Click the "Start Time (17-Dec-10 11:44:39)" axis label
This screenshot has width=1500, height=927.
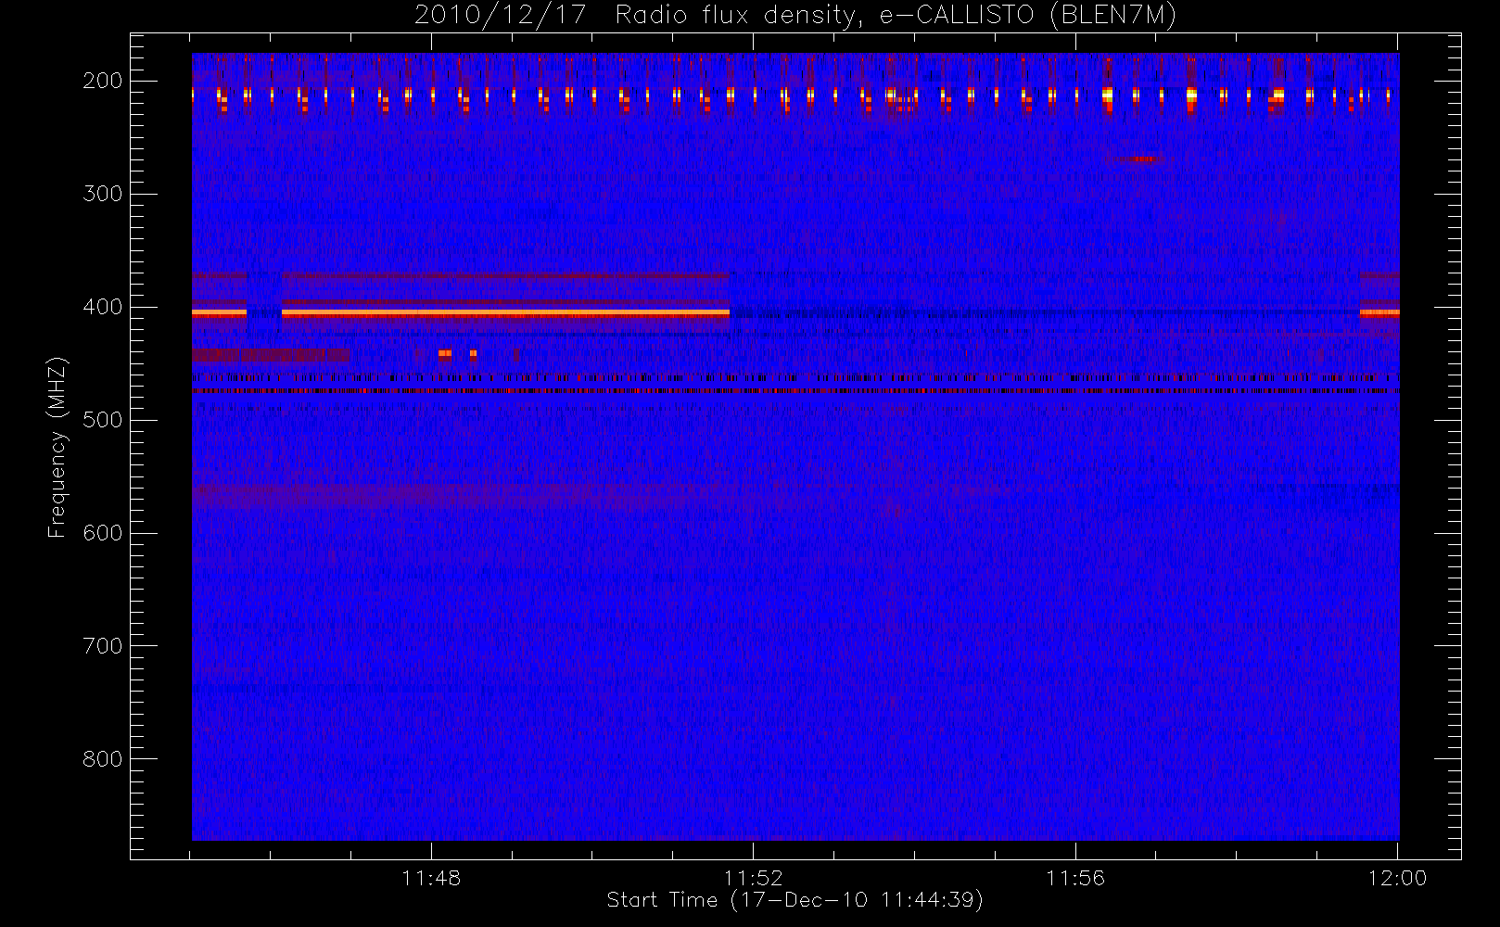coord(794,900)
